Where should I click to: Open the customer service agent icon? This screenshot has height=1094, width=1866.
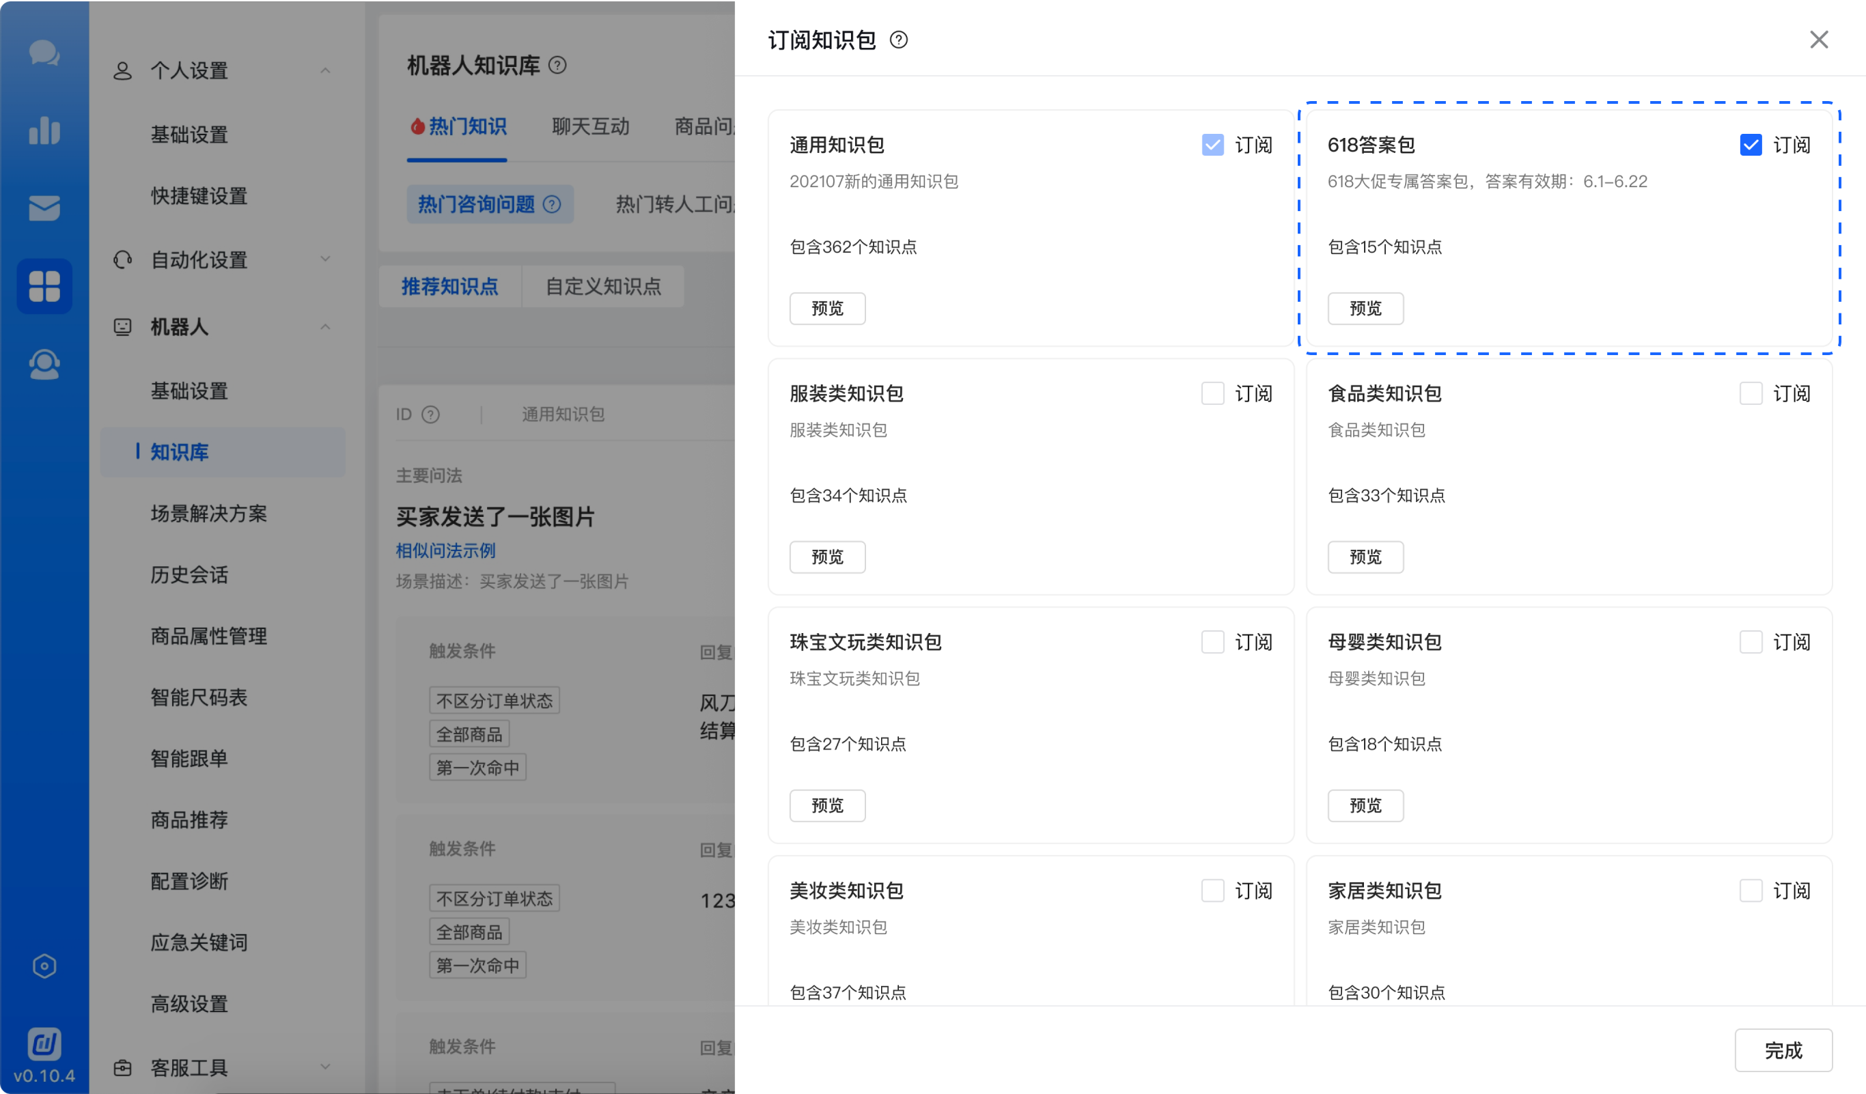44,364
